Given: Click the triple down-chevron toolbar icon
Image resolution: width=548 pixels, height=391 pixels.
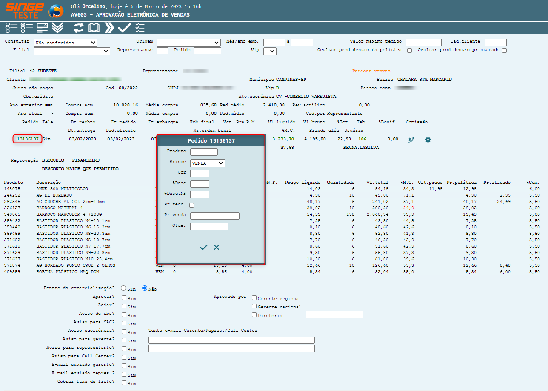Looking at the screenshot, I should (57, 28).
